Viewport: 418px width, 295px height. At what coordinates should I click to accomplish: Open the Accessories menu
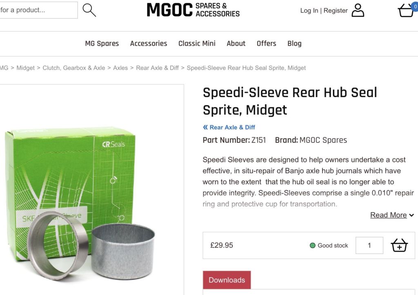pyautogui.click(x=149, y=43)
